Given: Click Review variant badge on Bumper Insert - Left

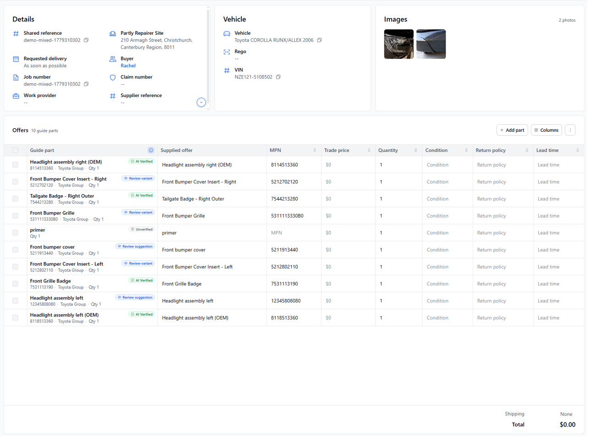Looking at the screenshot, I should [138, 263].
